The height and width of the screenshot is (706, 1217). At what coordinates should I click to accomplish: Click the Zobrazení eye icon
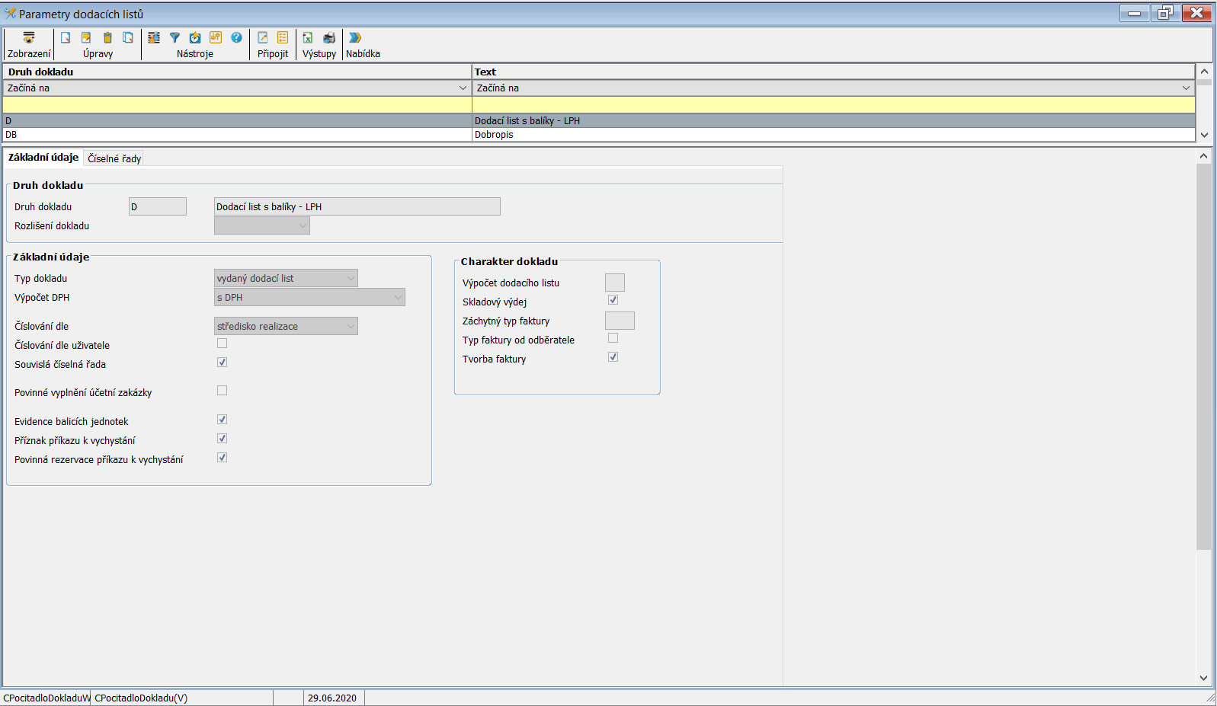[29, 38]
